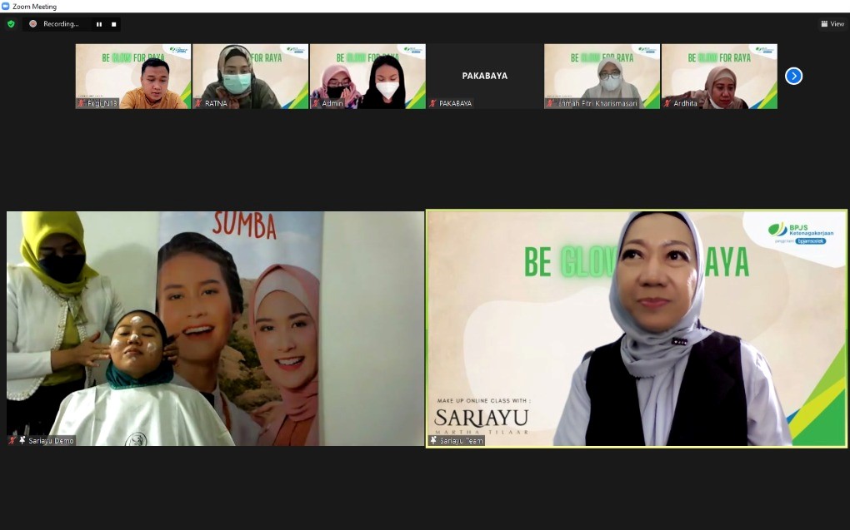850x530 pixels.
Task: Click muted mic icon on Ardhita's tile
Action: [x=667, y=104]
